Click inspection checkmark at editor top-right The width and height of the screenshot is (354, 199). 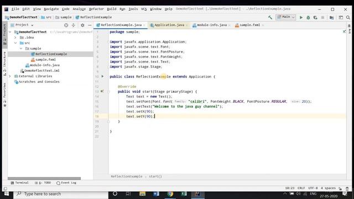pyautogui.click(x=344, y=32)
